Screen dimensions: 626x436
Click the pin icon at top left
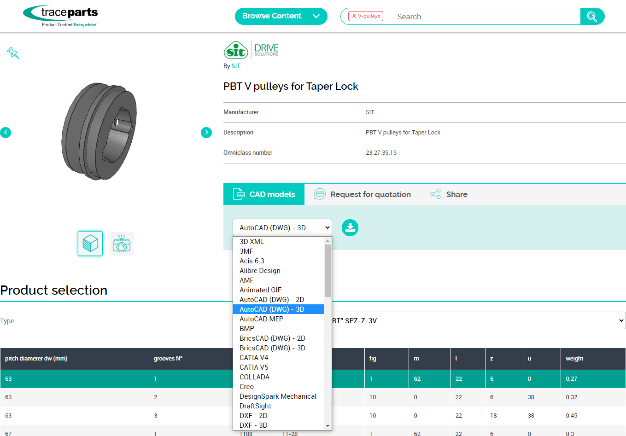pos(13,53)
